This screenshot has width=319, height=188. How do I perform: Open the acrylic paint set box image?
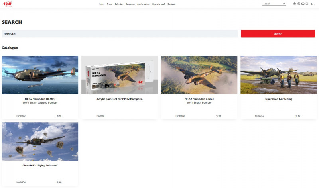[x=120, y=75]
